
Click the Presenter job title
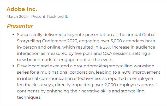20,26
